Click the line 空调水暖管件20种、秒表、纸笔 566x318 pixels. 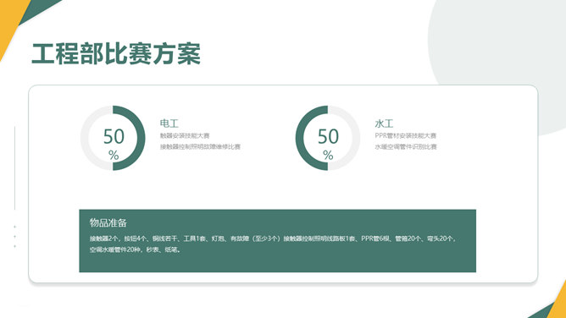click(135, 249)
